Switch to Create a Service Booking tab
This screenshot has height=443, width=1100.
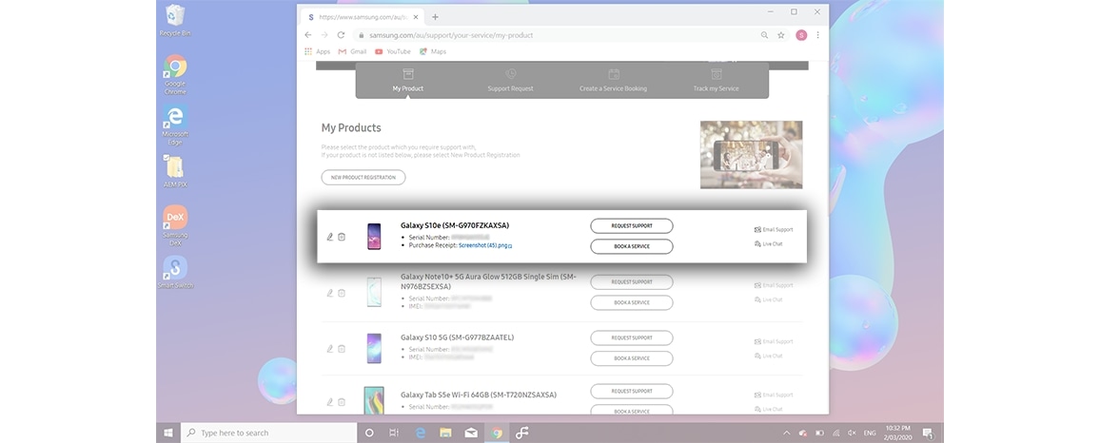613,81
